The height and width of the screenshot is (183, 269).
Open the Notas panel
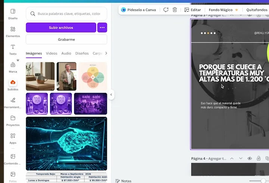[123, 181]
